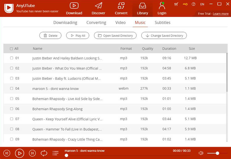Check the All checkbox
This screenshot has height=159, width=231.
(11, 49)
